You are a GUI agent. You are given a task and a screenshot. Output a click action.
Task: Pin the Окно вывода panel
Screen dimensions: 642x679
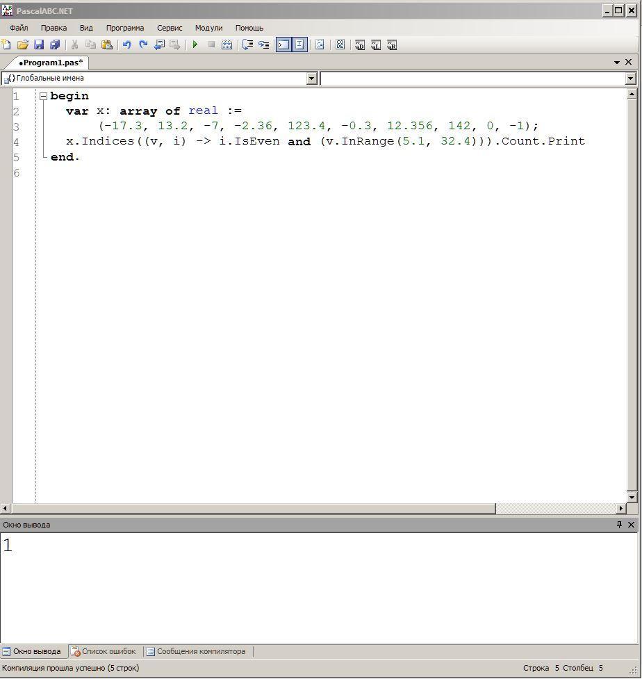point(619,525)
